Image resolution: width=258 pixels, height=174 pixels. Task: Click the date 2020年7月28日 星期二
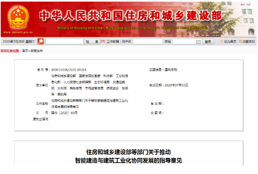pos(19,41)
